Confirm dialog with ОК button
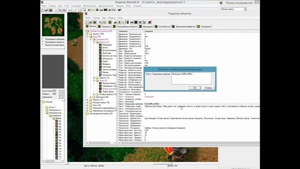 (195, 88)
